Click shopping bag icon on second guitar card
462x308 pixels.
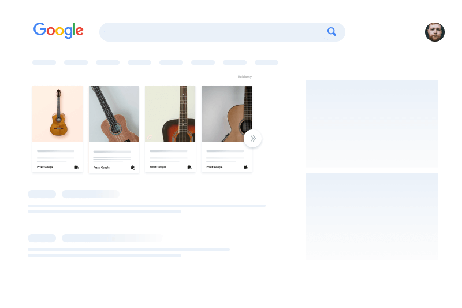tap(133, 168)
